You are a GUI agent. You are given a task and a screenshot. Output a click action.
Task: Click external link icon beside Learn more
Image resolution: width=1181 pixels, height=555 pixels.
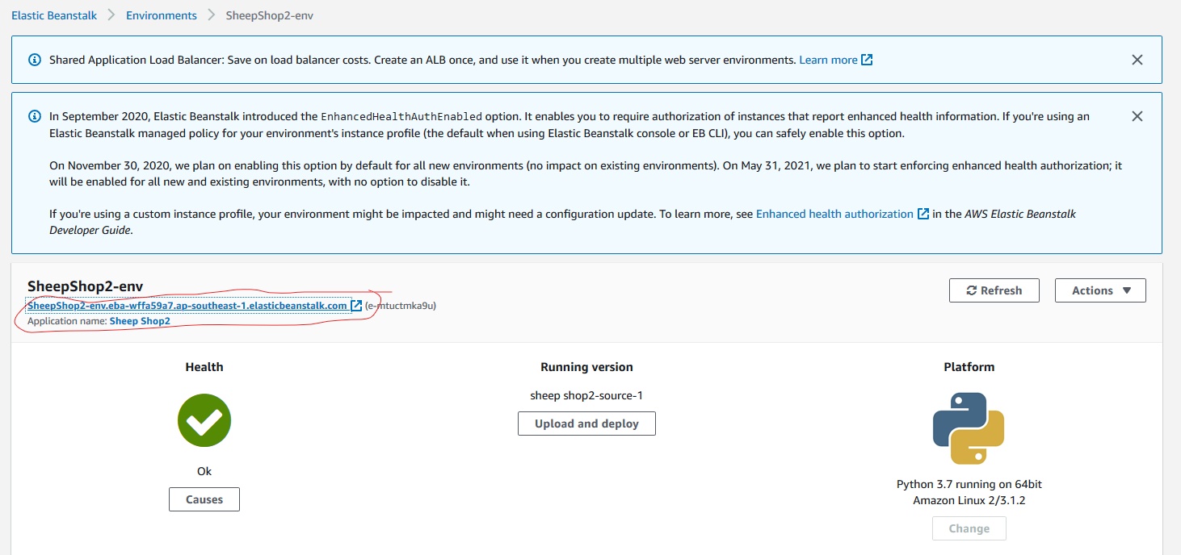867,60
